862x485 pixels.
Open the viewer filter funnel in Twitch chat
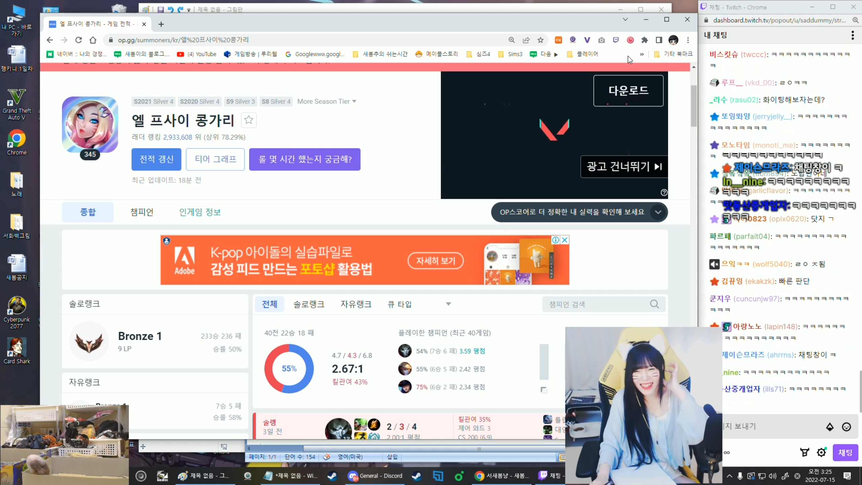click(805, 452)
